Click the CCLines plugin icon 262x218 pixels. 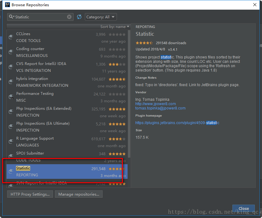pos(11,37)
